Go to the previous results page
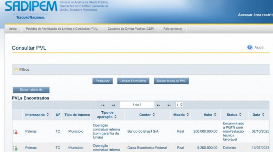 pos(114,105)
